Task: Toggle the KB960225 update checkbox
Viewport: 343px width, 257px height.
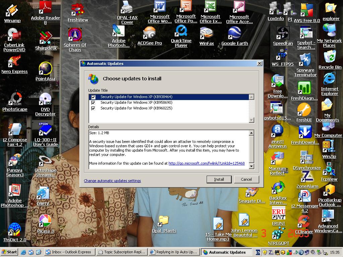Action: pyautogui.click(x=93, y=108)
